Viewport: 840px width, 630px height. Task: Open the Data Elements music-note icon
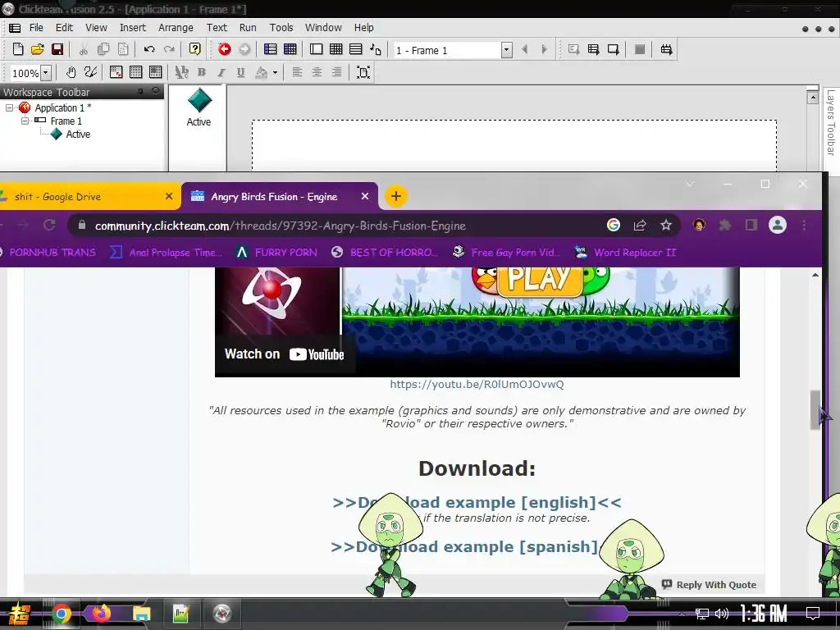pyautogui.click(x=376, y=49)
